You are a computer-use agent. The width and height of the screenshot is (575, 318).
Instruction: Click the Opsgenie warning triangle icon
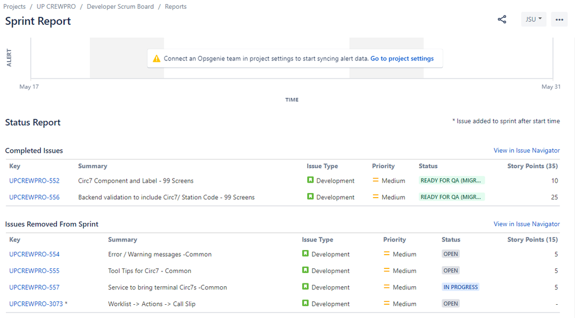[x=157, y=59]
